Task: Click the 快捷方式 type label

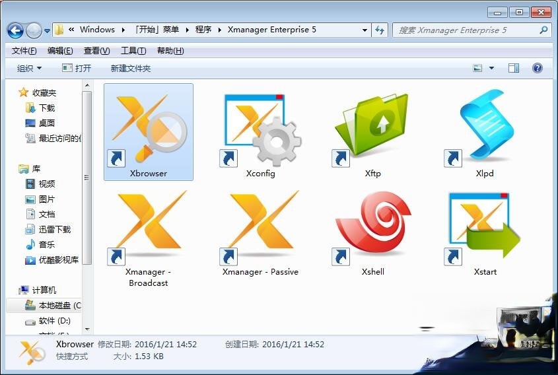Action: [x=72, y=356]
